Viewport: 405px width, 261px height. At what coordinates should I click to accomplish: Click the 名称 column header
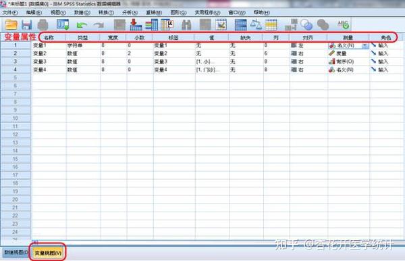click(x=49, y=37)
